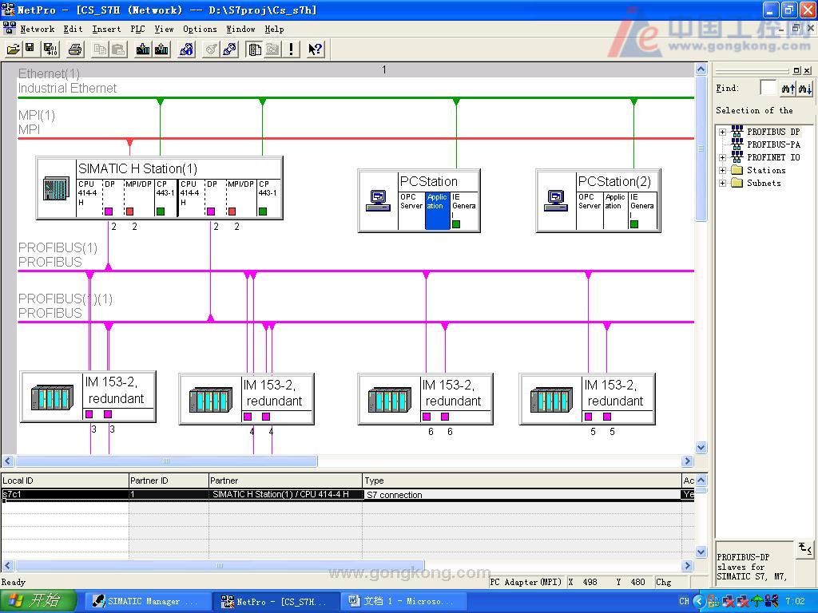Click the Partner ID column header
The height and width of the screenshot is (613, 818).
(x=169, y=481)
